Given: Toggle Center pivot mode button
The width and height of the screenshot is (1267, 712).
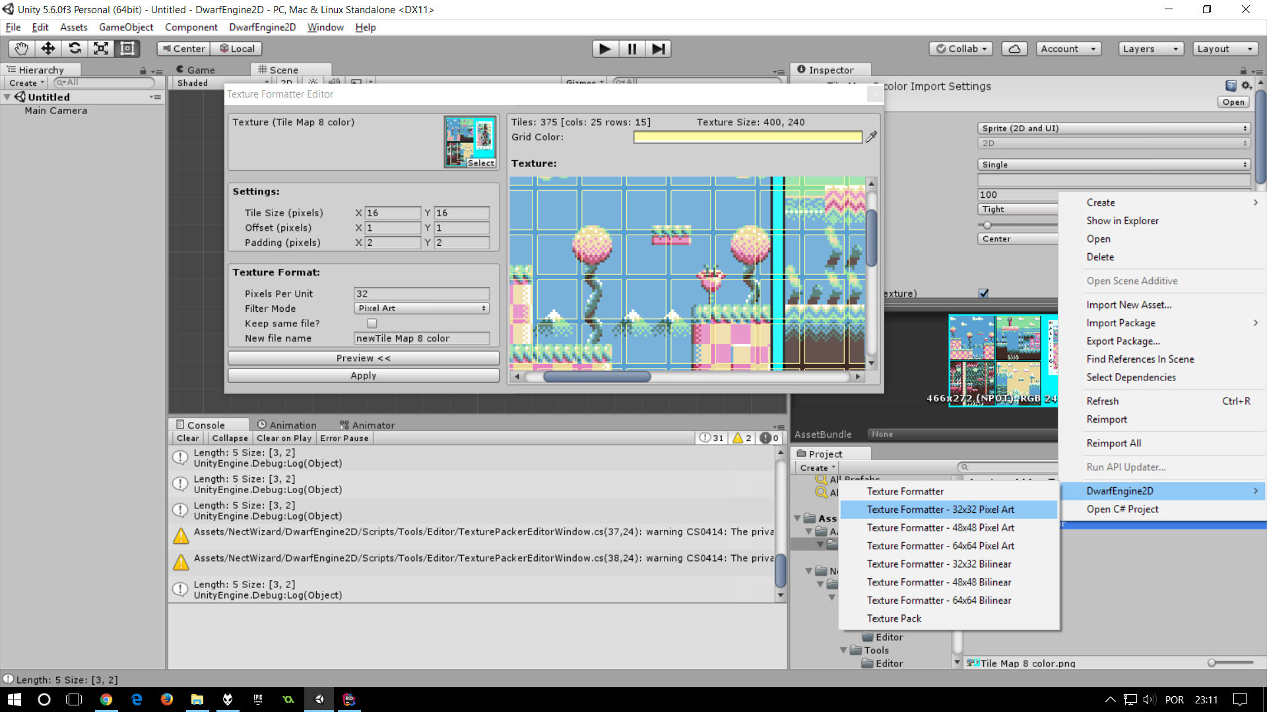Looking at the screenshot, I should 183,49.
